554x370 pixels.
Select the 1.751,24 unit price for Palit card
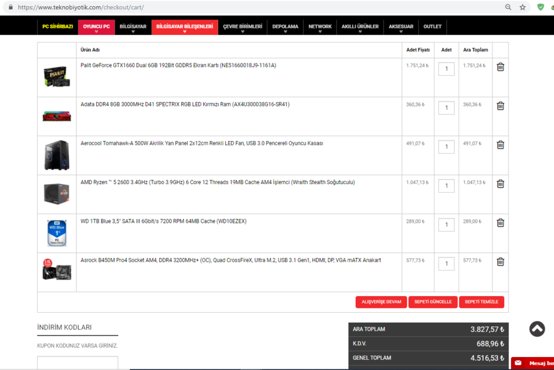(x=417, y=65)
